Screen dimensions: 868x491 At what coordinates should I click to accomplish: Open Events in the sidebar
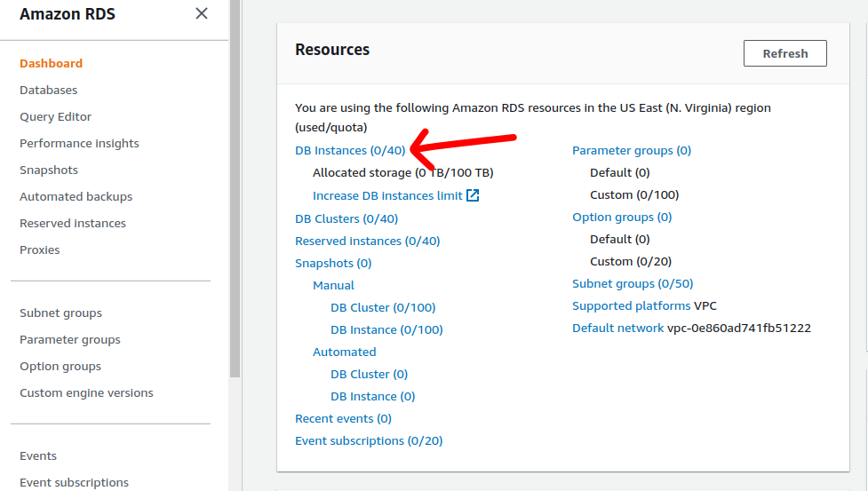[38, 455]
